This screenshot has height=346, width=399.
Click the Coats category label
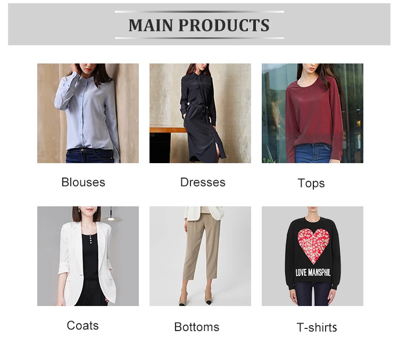82,326
